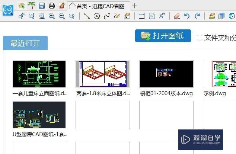Add a new tab with plus button
The height and width of the screenshot is (154, 236).
[134, 6]
